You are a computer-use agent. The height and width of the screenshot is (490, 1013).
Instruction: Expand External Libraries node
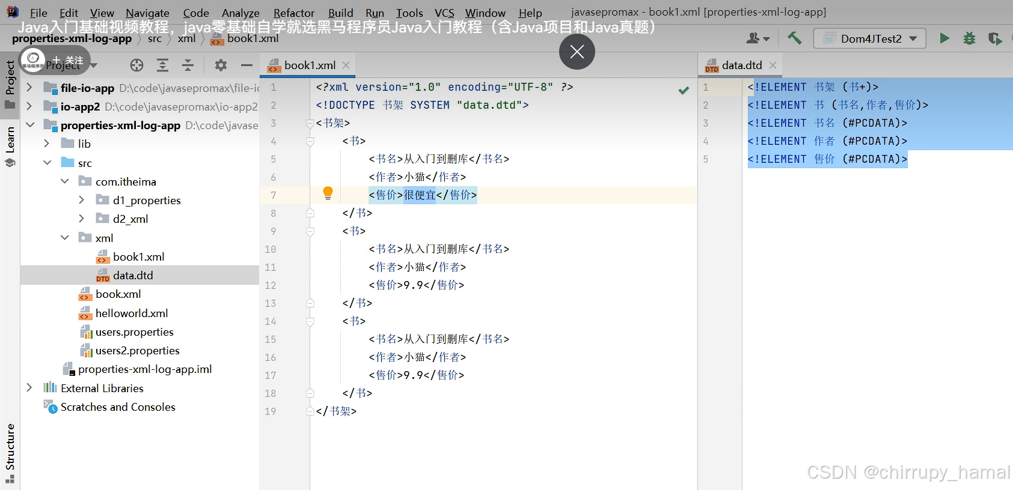pyautogui.click(x=29, y=388)
